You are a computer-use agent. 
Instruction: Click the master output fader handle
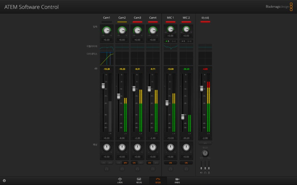tap(202, 88)
